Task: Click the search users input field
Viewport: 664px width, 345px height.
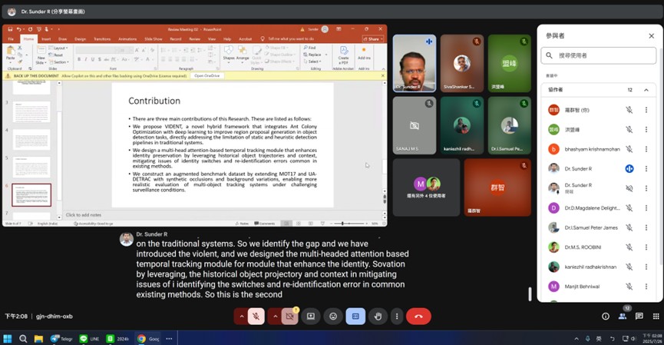Action: pyautogui.click(x=599, y=55)
